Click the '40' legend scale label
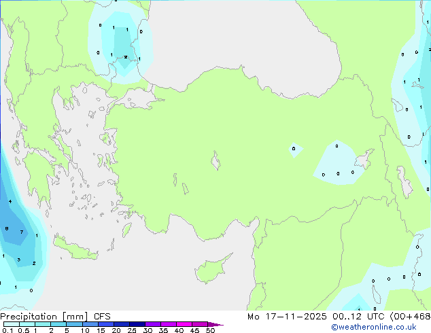The height and width of the screenshot is (333, 431). pyautogui.click(x=179, y=330)
